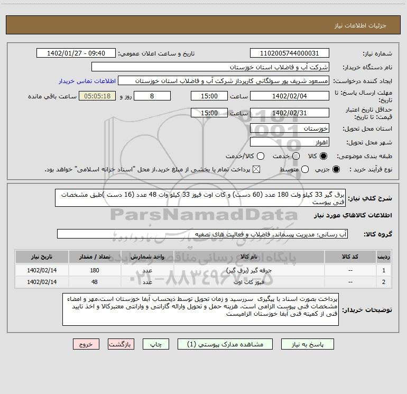Click the unit cell in the جرقه گیر row
The image size is (407, 394).
pyautogui.click(x=147, y=270)
